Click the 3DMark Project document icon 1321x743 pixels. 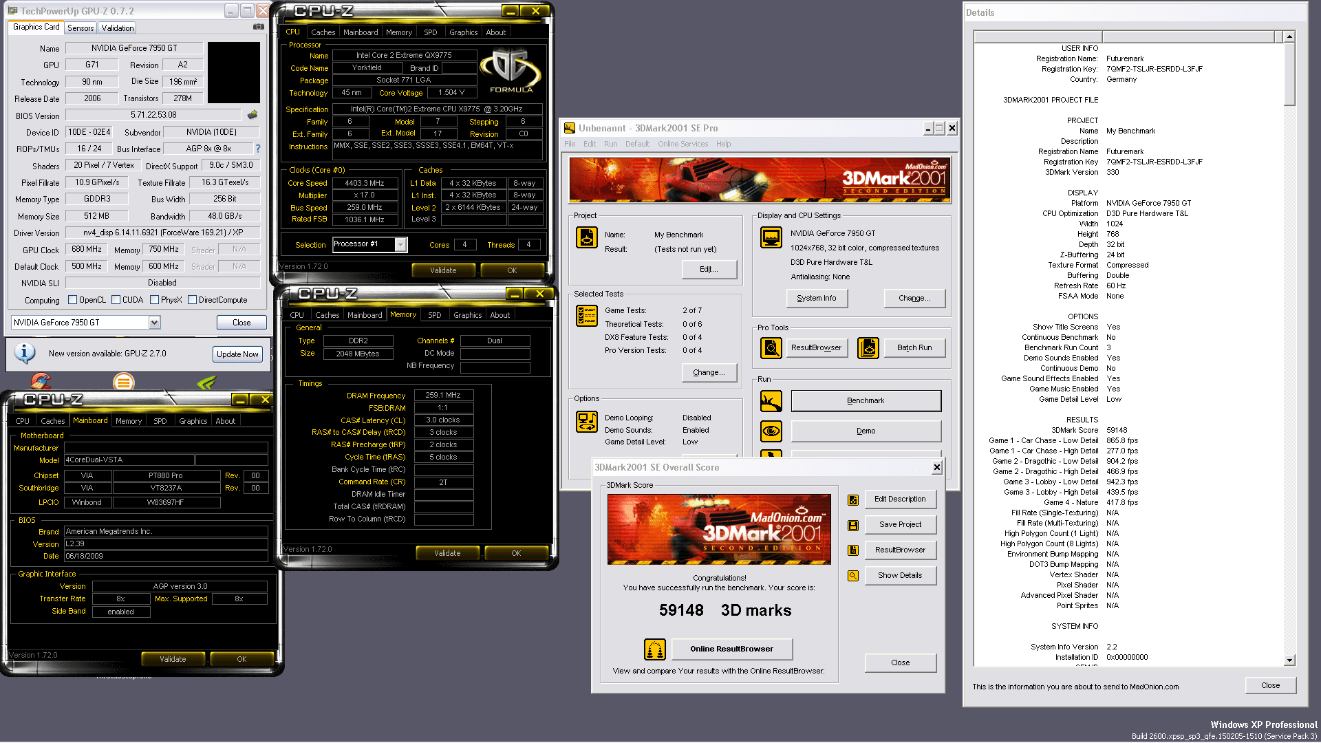(x=587, y=237)
